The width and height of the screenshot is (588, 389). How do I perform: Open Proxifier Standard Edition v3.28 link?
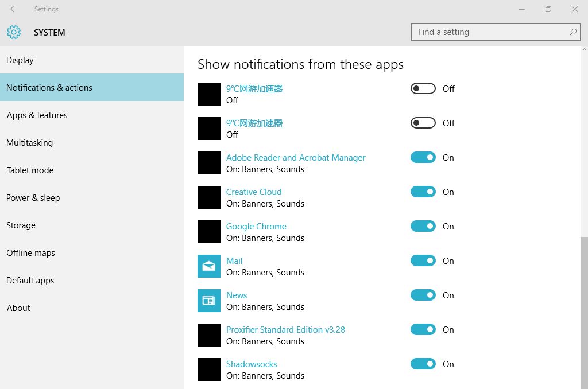pyautogui.click(x=285, y=330)
